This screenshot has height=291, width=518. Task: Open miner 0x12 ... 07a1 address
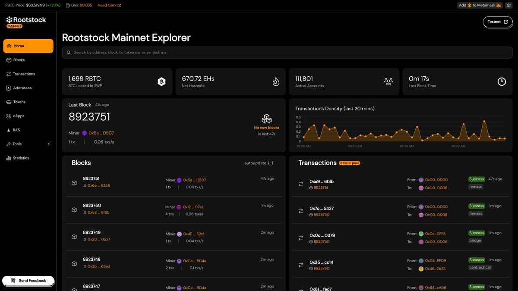pyautogui.click(x=193, y=207)
